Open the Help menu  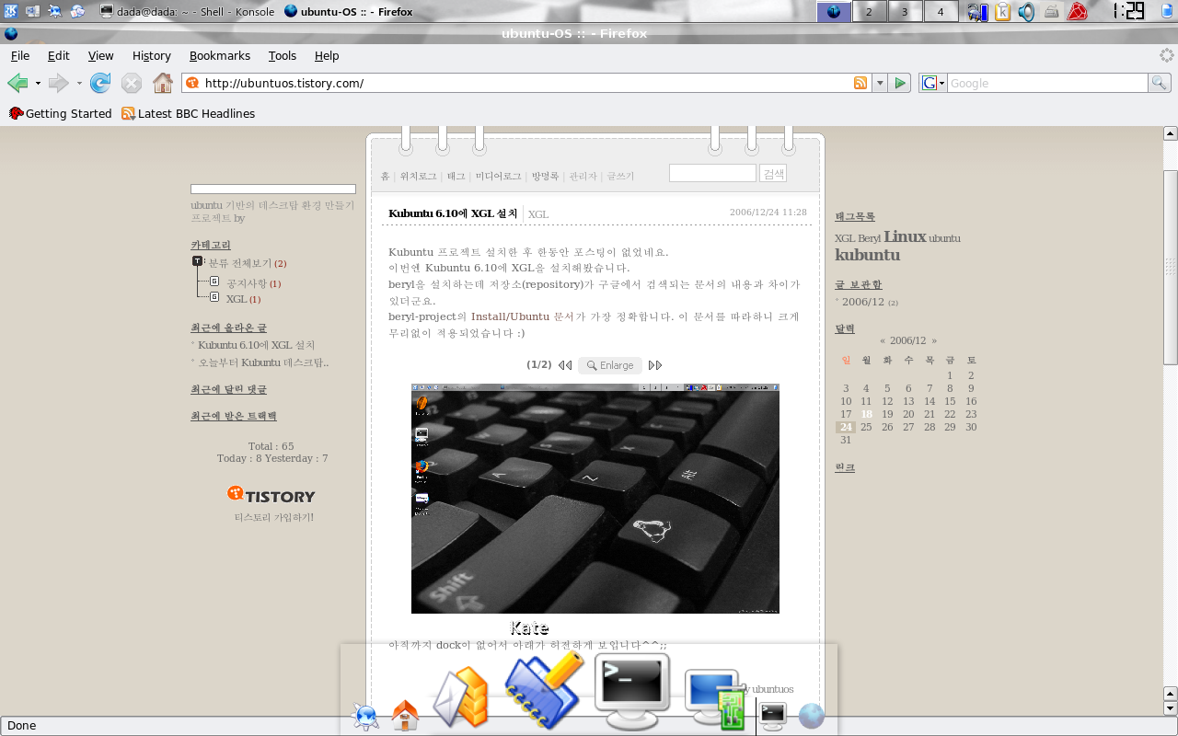tap(327, 55)
